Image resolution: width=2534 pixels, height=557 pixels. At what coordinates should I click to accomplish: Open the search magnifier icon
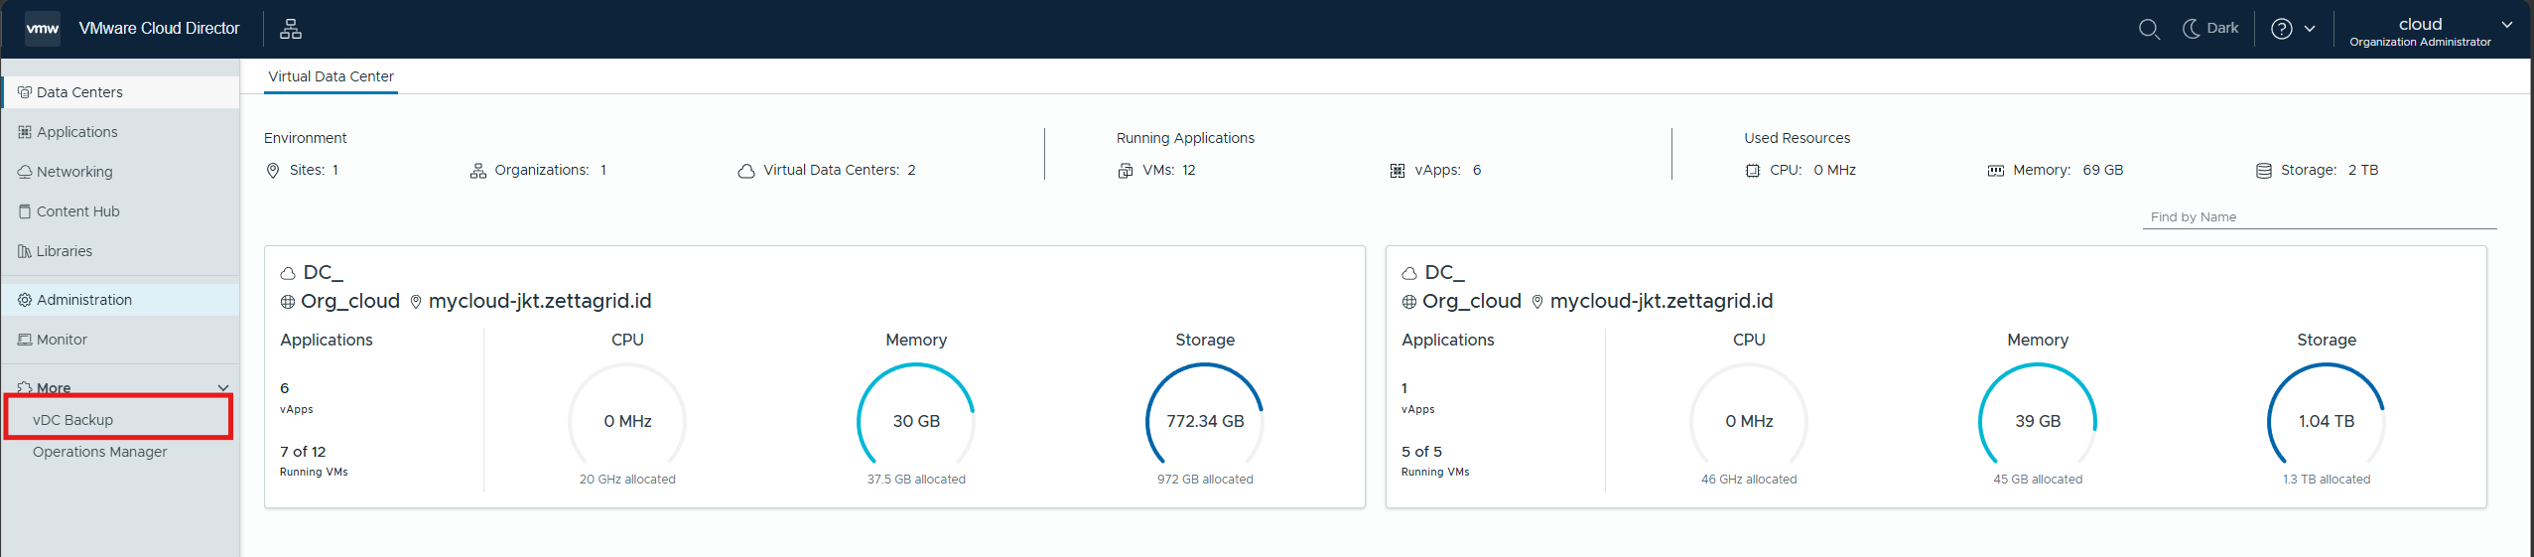2149,29
